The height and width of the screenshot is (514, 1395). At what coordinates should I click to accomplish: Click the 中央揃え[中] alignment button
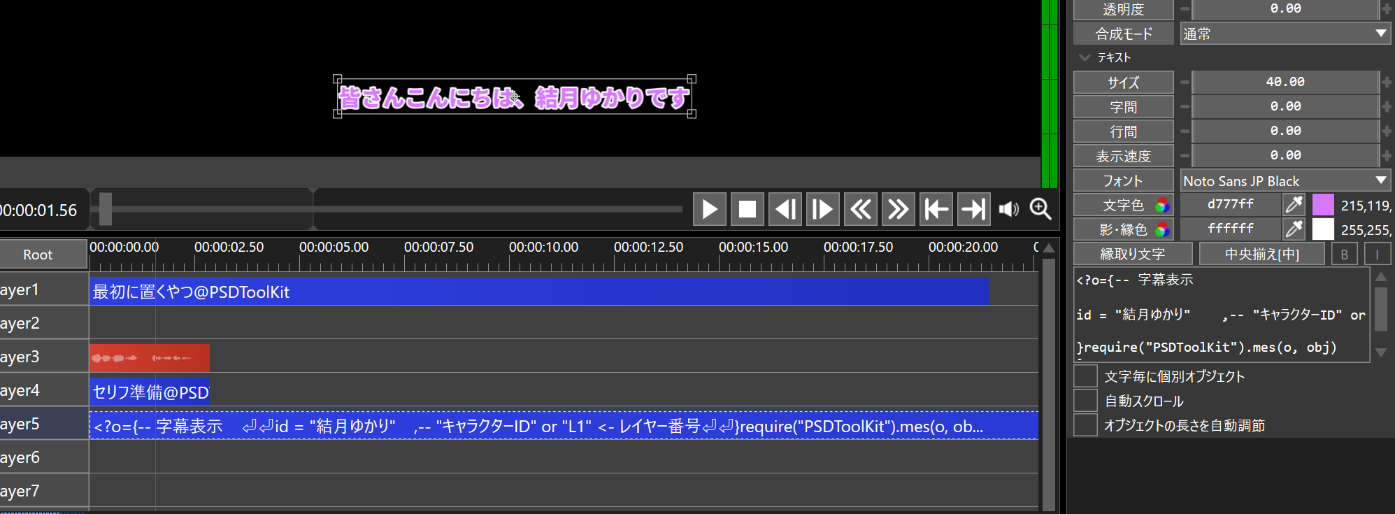1261,254
